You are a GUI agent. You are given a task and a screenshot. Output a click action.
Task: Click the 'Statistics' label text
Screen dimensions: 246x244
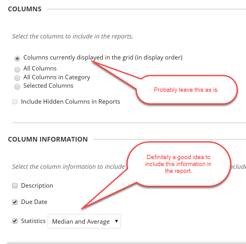(33, 221)
